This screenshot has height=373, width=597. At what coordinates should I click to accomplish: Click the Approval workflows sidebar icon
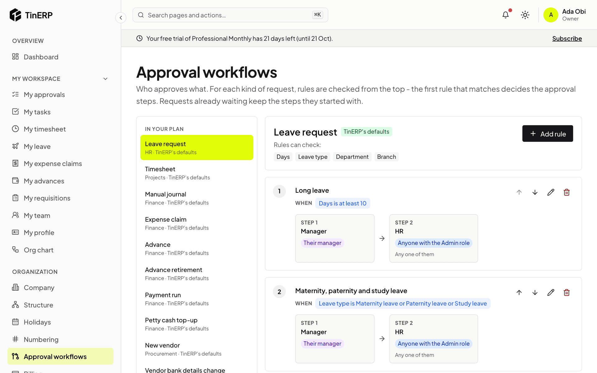point(15,356)
